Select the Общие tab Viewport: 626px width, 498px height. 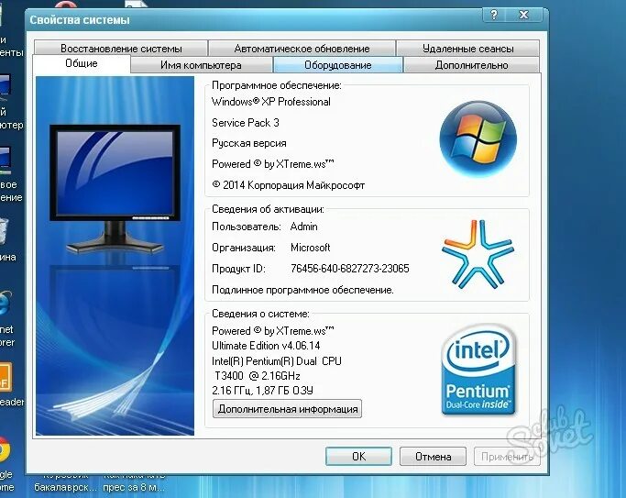pyautogui.click(x=82, y=63)
